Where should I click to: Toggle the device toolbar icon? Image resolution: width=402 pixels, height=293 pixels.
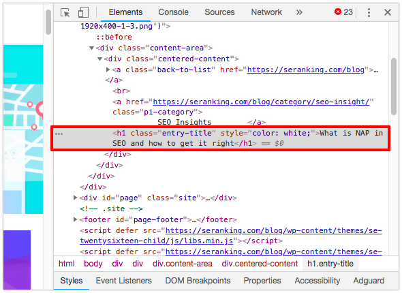coord(83,12)
